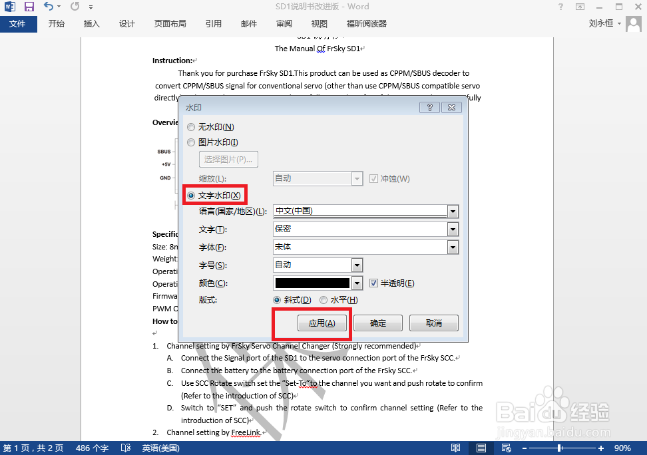647x455 pixels.
Task: Open the Quick Access Toolbar customize arrow
Action: pyautogui.click(x=91, y=7)
